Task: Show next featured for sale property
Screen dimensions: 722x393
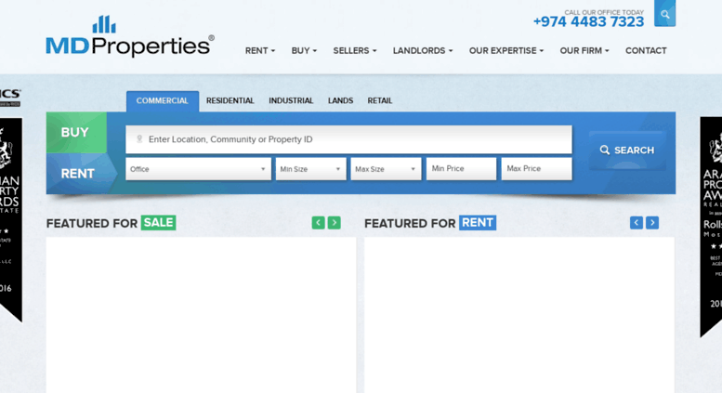Action: click(x=335, y=223)
